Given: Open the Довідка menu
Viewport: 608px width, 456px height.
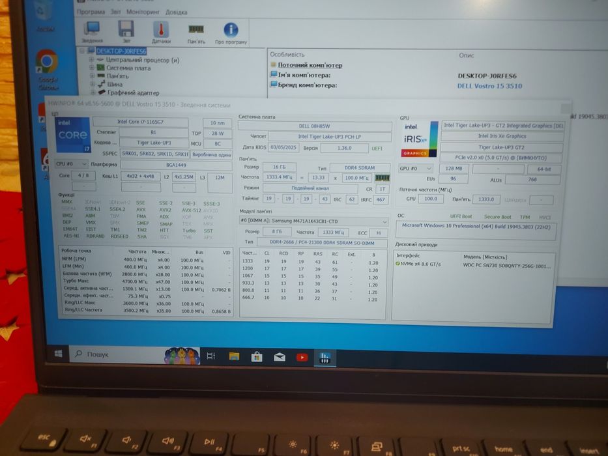Looking at the screenshot, I should point(177,12).
